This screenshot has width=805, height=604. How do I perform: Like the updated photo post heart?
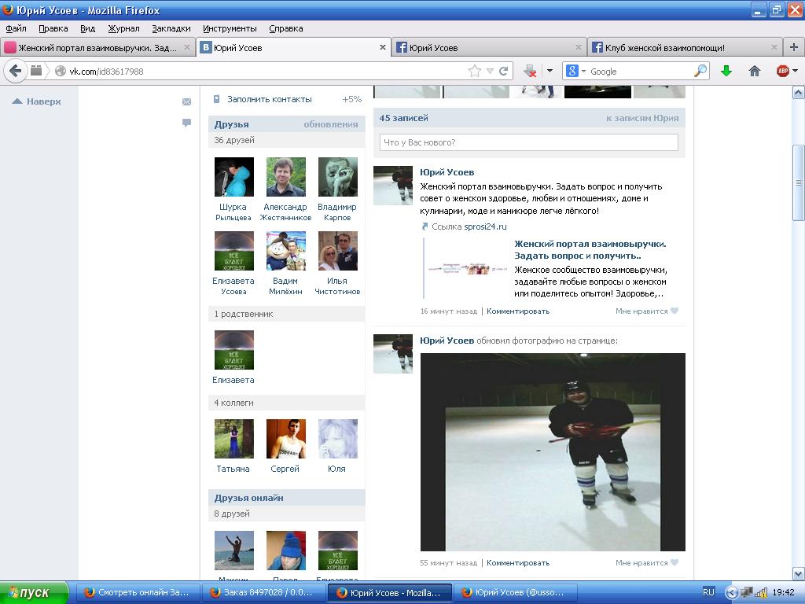point(675,562)
